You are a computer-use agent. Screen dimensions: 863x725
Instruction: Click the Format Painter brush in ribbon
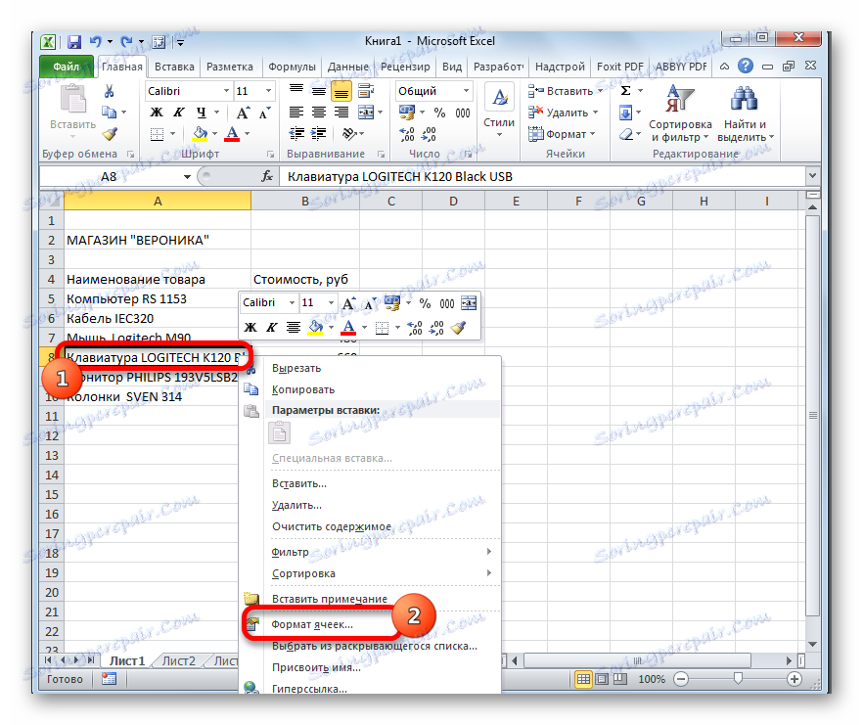[x=109, y=134]
